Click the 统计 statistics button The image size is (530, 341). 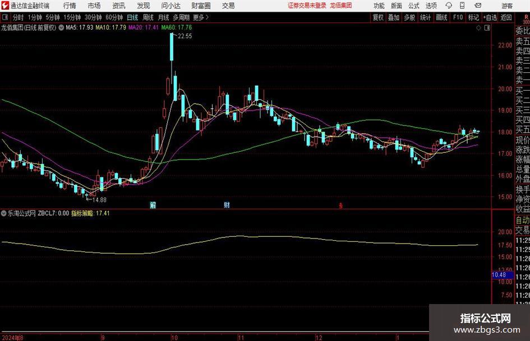pos(425,17)
